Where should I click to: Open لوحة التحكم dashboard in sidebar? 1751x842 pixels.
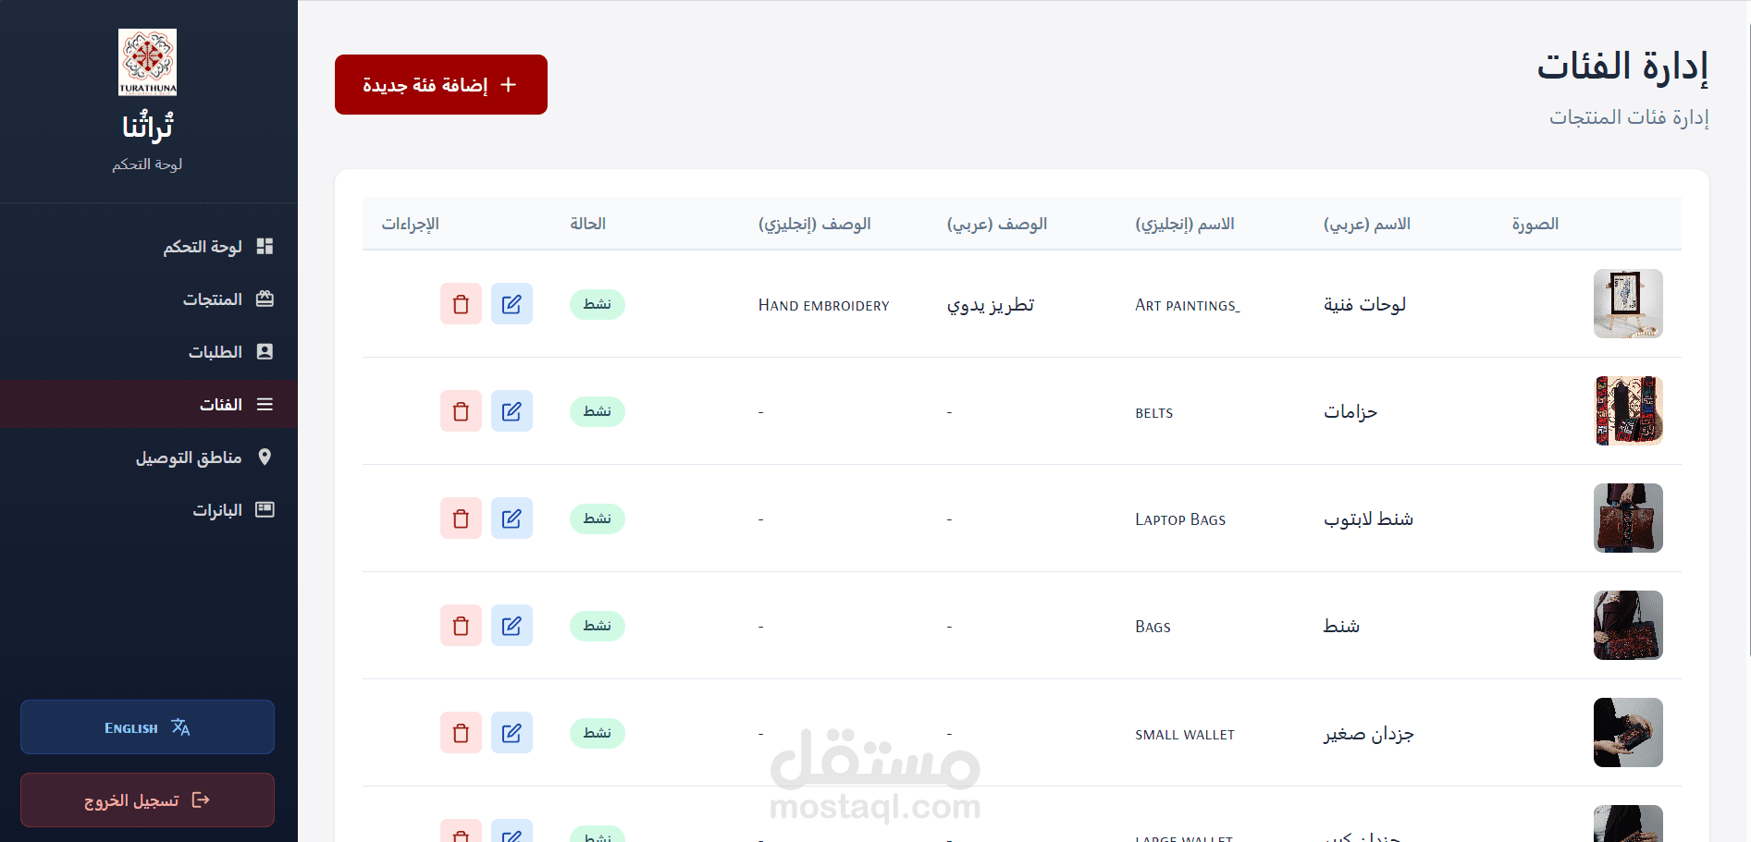(149, 246)
